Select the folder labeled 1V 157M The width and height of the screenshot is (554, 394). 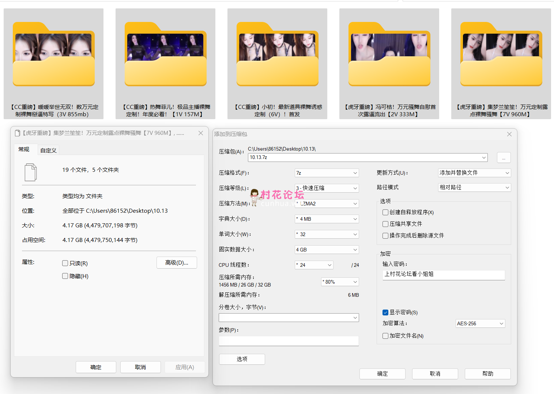pyautogui.click(x=165, y=64)
